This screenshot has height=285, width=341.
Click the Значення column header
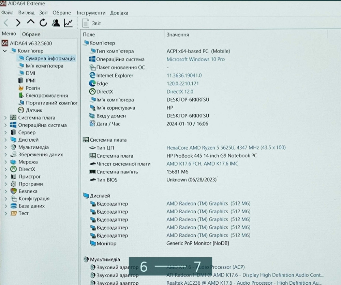tap(177, 34)
